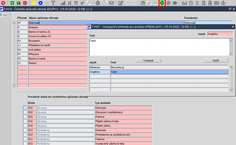Open the wrench settings icon
The width and height of the screenshot is (236, 145).
[88, 3]
